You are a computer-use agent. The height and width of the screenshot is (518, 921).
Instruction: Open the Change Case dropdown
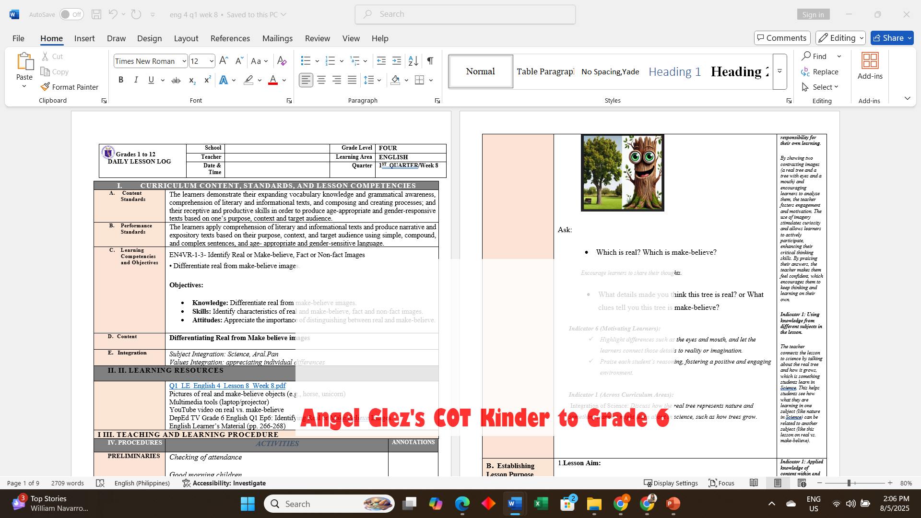pos(260,61)
